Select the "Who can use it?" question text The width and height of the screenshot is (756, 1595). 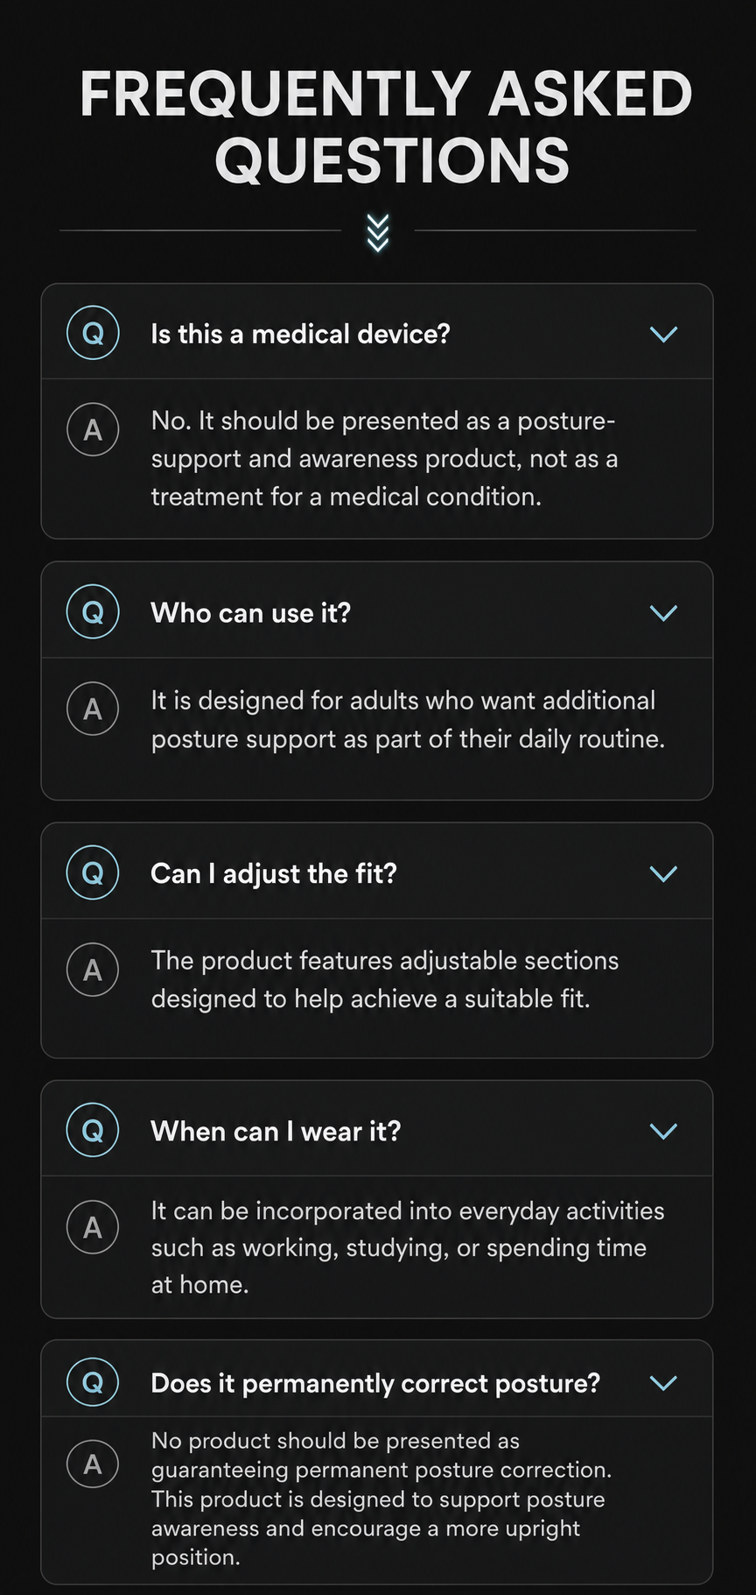coord(250,613)
